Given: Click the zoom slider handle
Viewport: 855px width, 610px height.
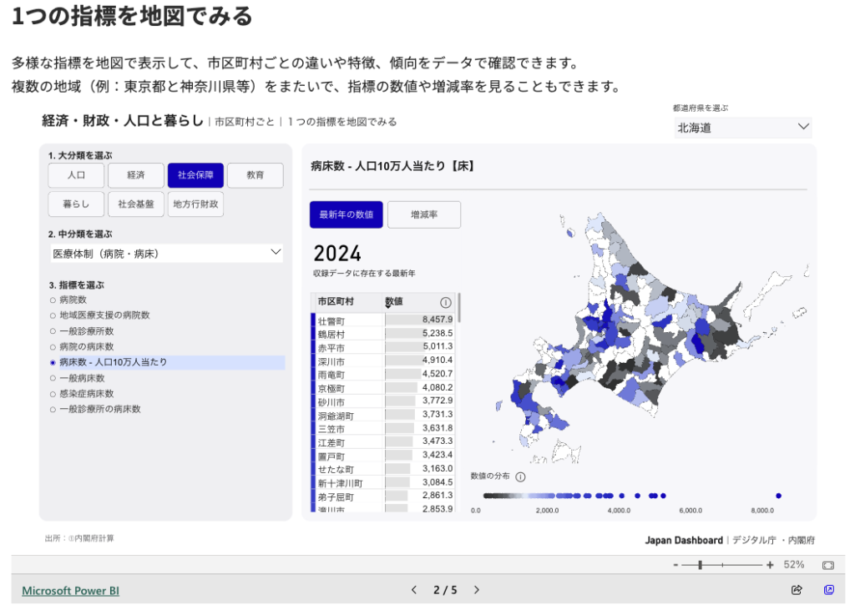Looking at the screenshot, I should [700, 565].
